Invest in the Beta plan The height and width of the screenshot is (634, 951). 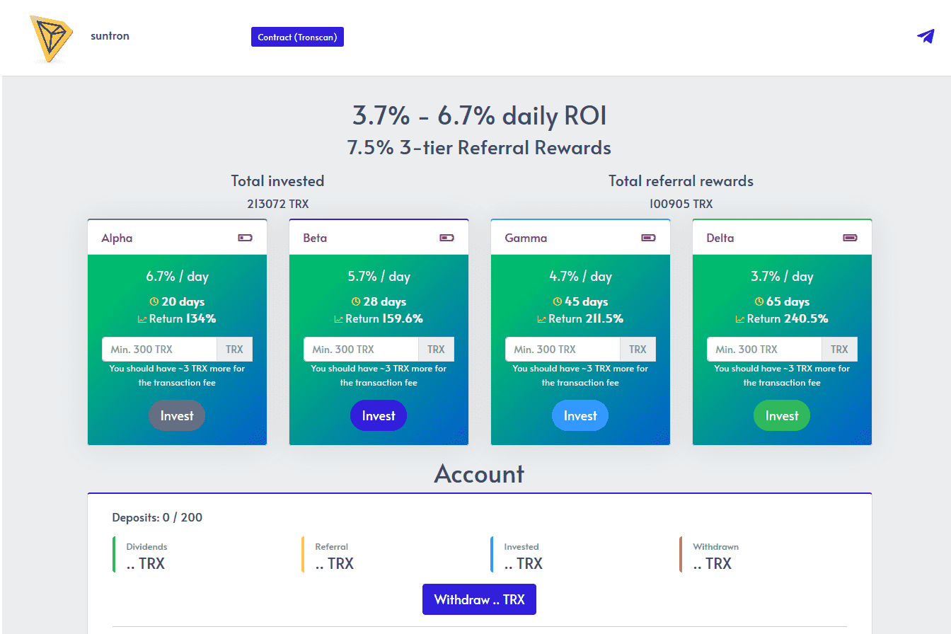379,415
